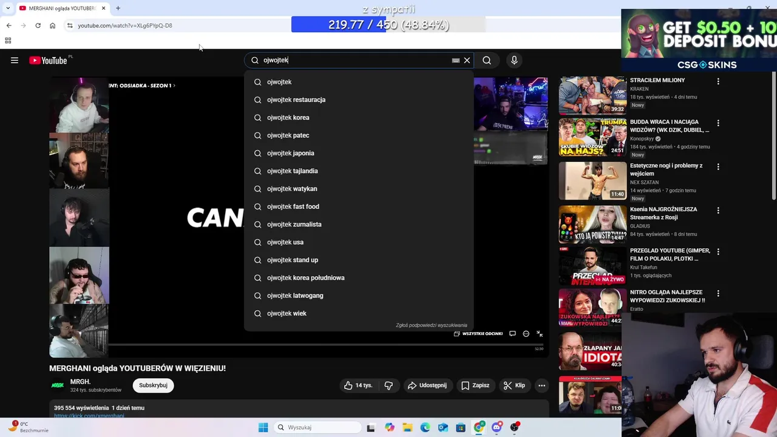Seek on the video progress bar
This screenshot has width=777, height=437.
click(x=328, y=345)
